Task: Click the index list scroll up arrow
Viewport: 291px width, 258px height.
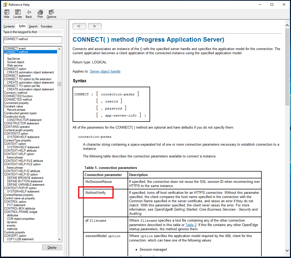Action: (x=59, y=49)
